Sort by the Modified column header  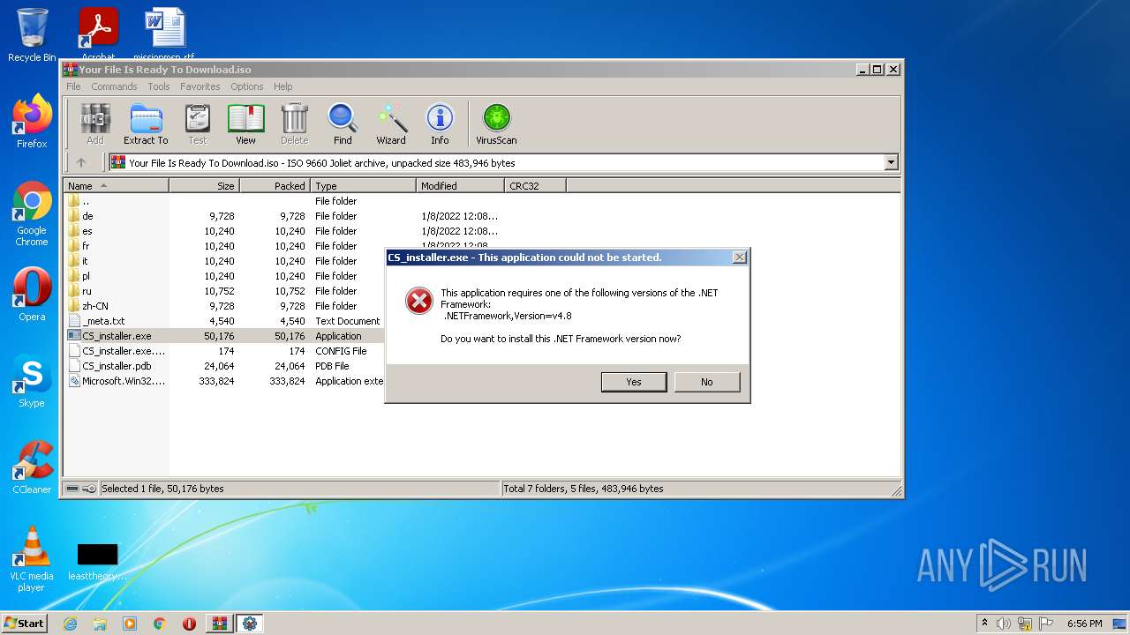pyautogui.click(x=460, y=186)
